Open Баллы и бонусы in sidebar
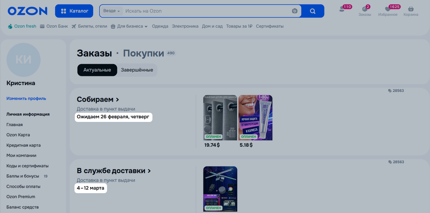This screenshot has width=430, height=213. [x=23, y=176]
